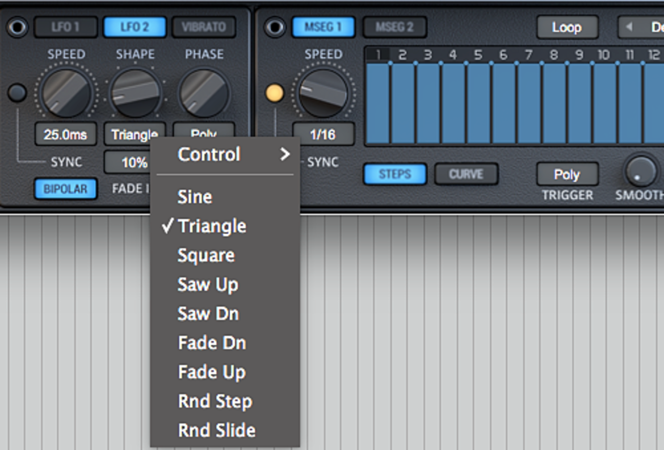The height and width of the screenshot is (450, 664).
Task: Click the 1/16 MSEG speed value
Action: 323,134
